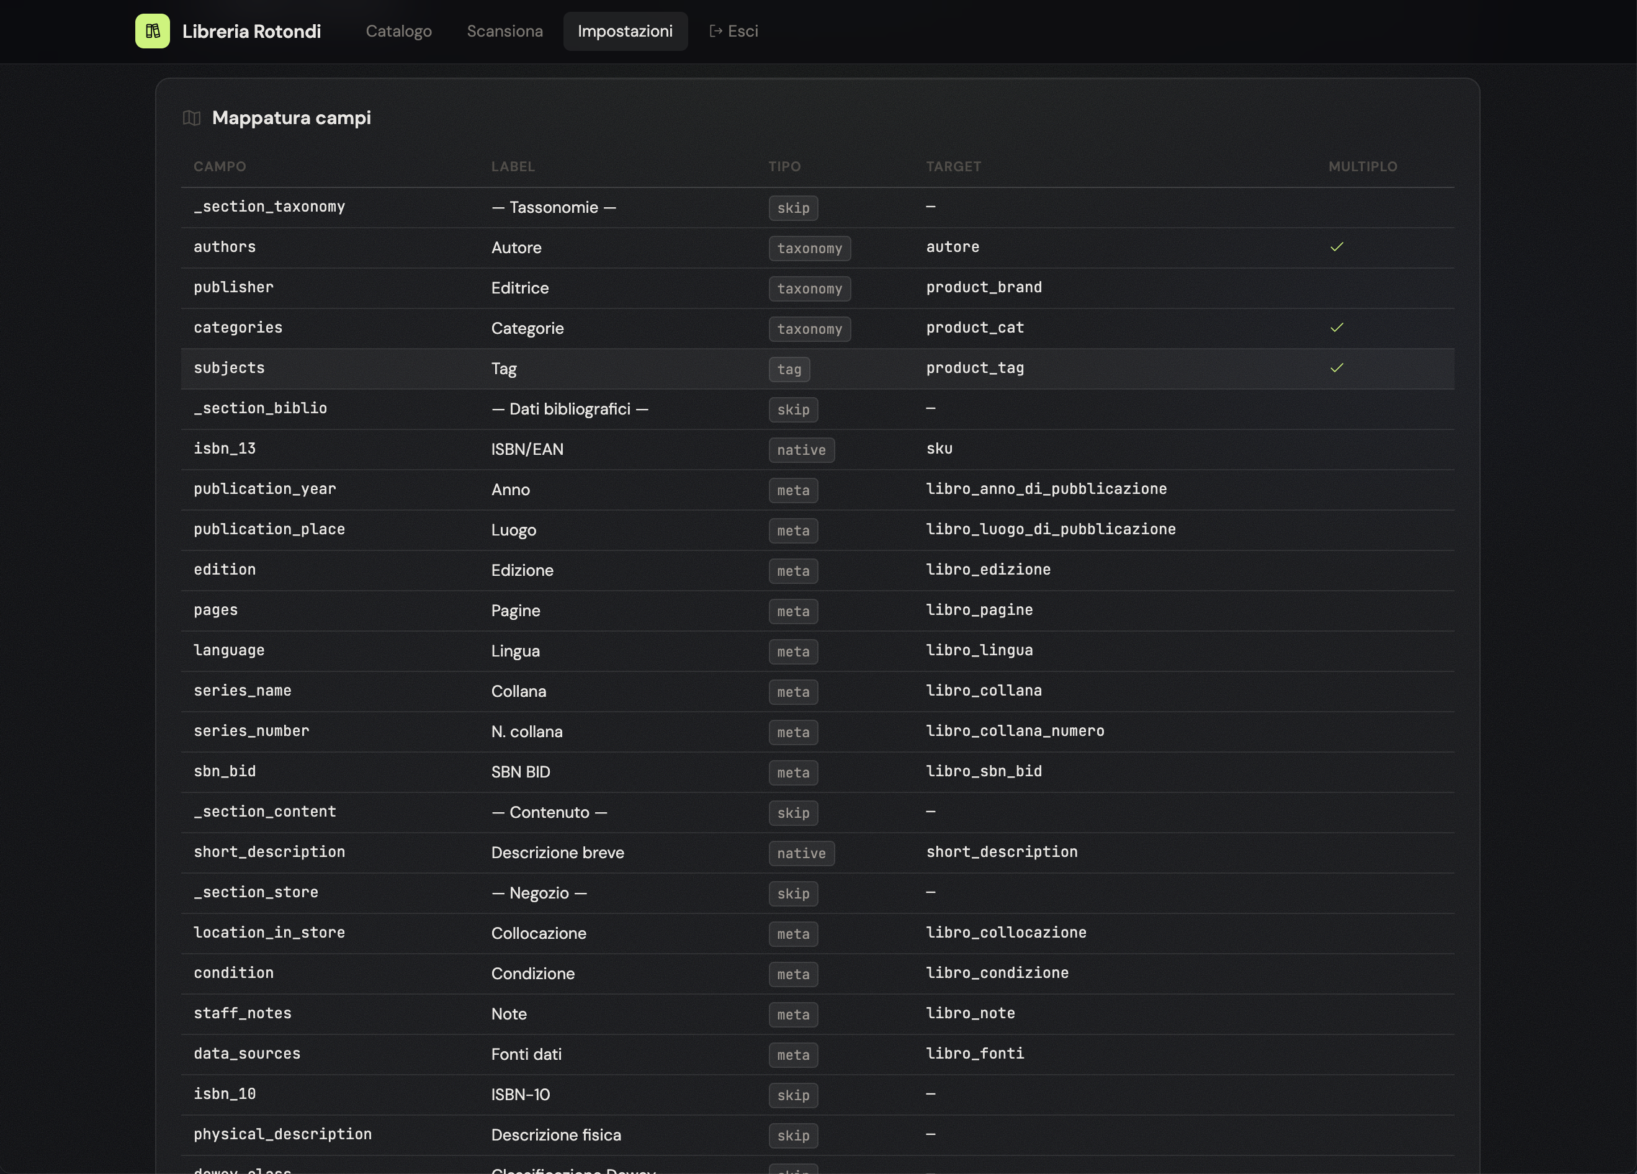The height and width of the screenshot is (1174, 1637).
Task: Click the data_sources field name
Action: pyautogui.click(x=247, y=1054)
